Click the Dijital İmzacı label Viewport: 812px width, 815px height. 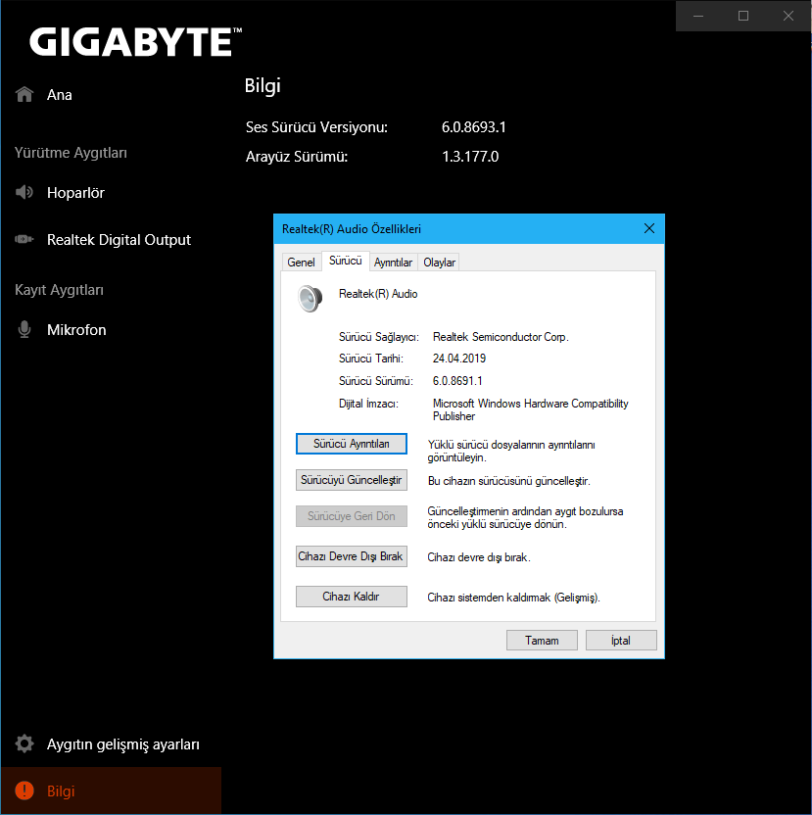pyautogui.click(x=368, y=404)
